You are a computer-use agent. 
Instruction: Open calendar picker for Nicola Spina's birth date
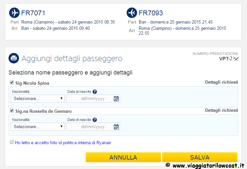tap(116, 99)
